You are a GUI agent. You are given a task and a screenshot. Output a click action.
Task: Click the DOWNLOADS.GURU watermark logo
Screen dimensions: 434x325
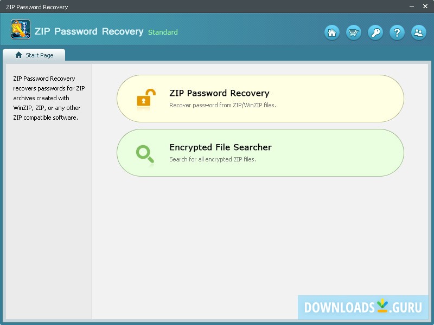click(x=363, y=307)
